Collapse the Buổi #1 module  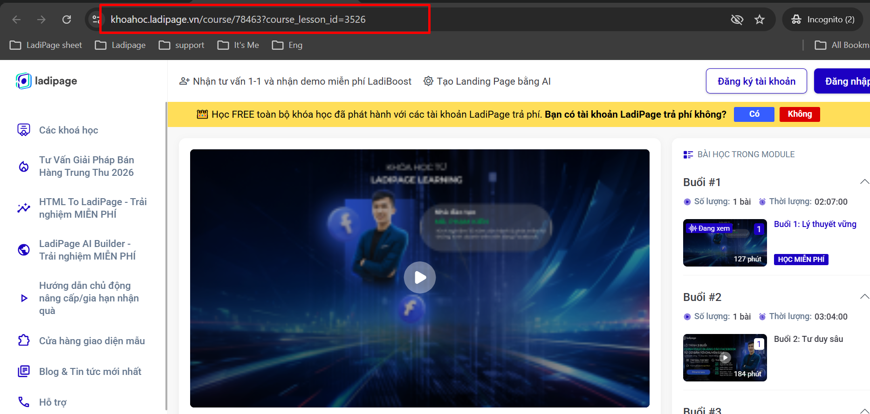[864, 182]
